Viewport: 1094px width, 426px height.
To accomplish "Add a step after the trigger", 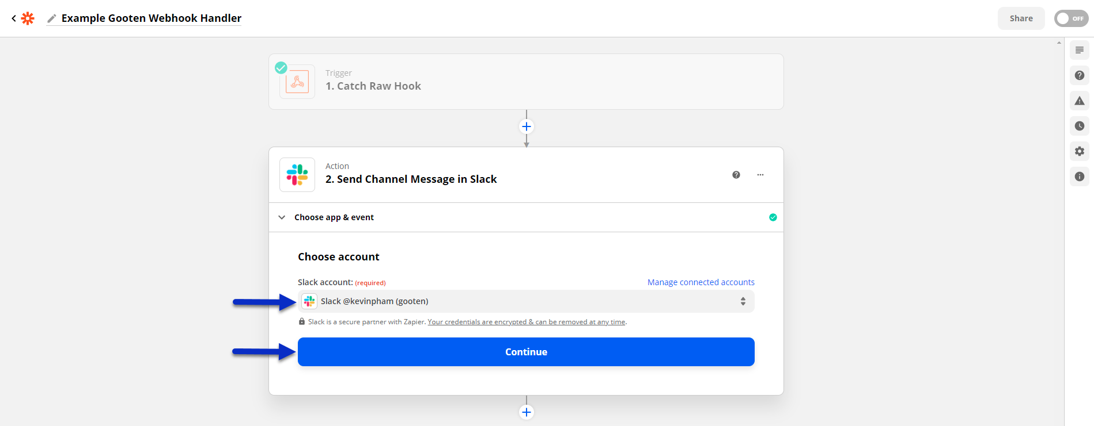I will 527,126.
